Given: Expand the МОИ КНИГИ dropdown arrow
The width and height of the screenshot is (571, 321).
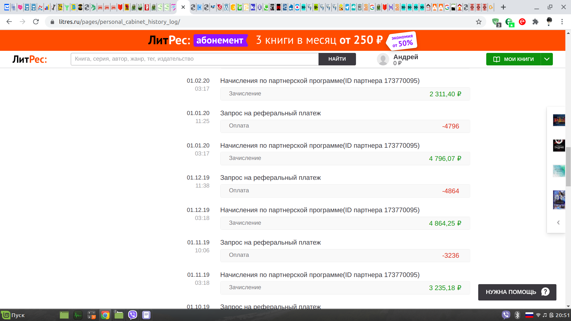Looking at the screenshot, I should tap(547, 59).
